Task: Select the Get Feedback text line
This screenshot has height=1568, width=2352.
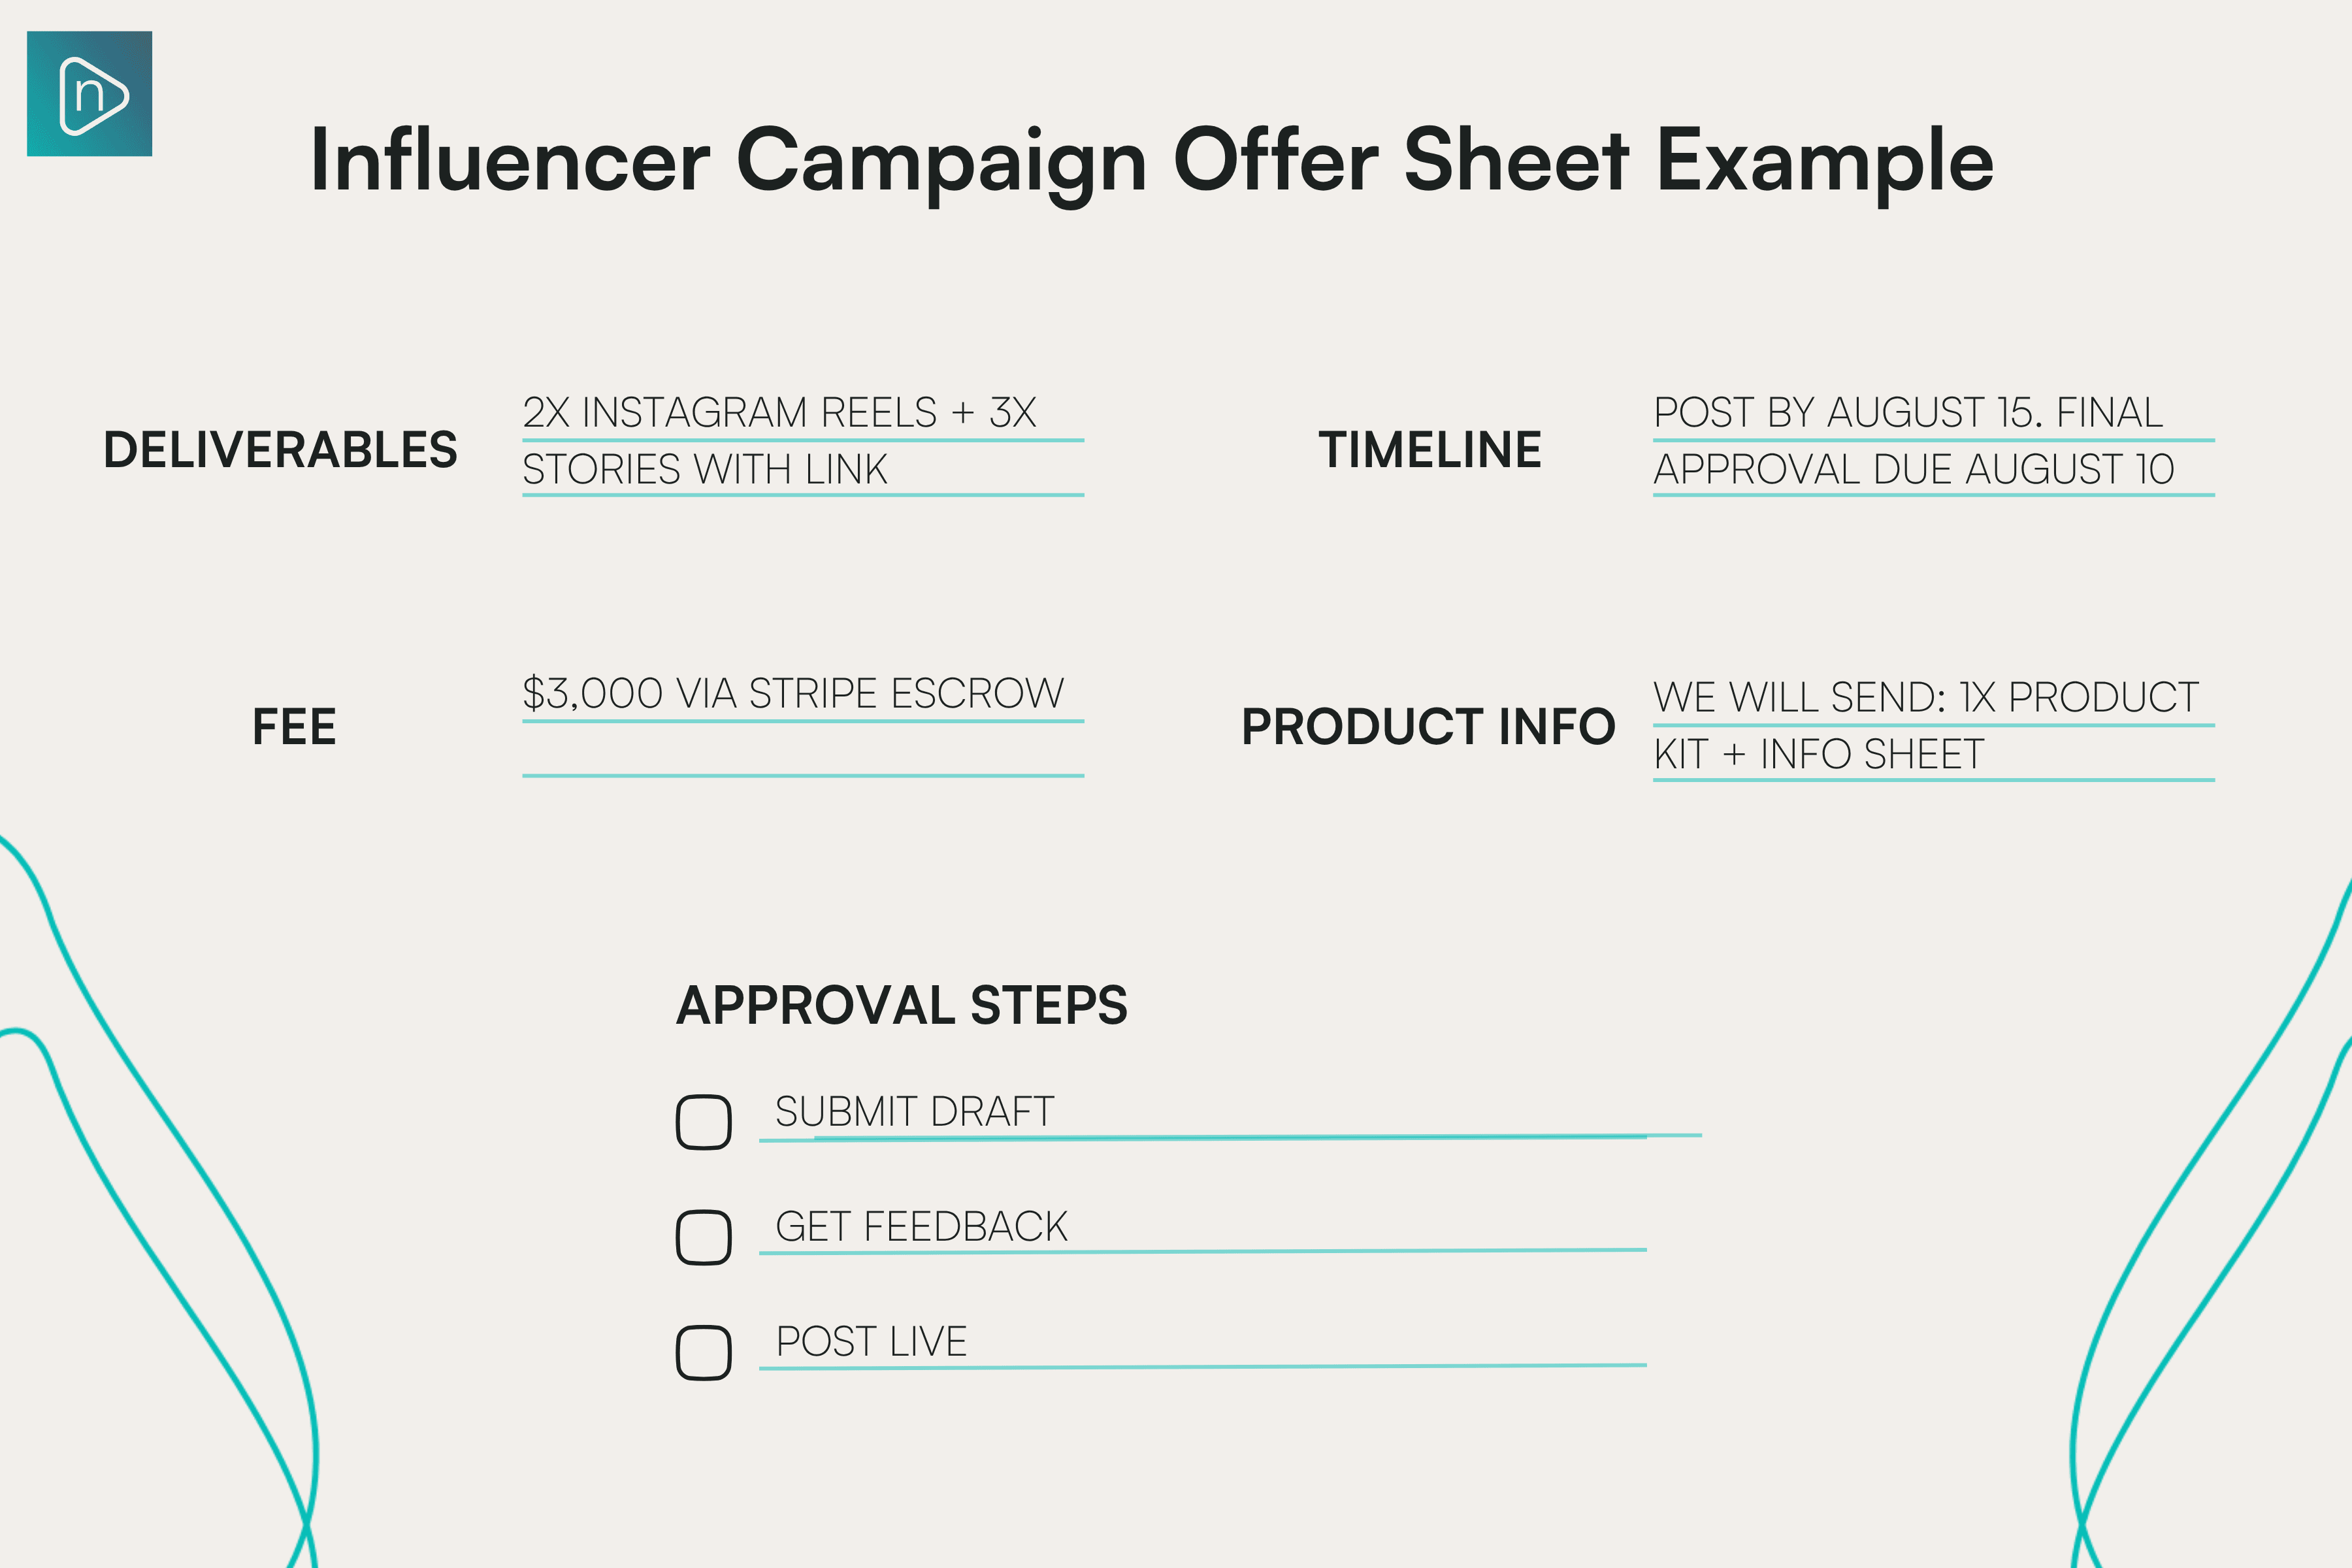Action: 1202,1229
